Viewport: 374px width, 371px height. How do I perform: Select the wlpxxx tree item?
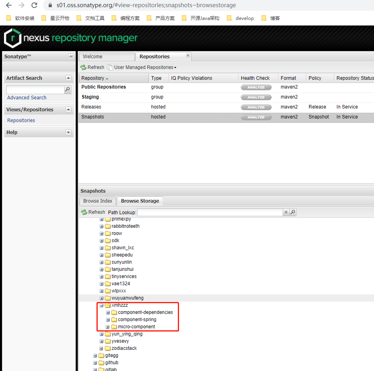pyautogui.click(x=119, y=291)
